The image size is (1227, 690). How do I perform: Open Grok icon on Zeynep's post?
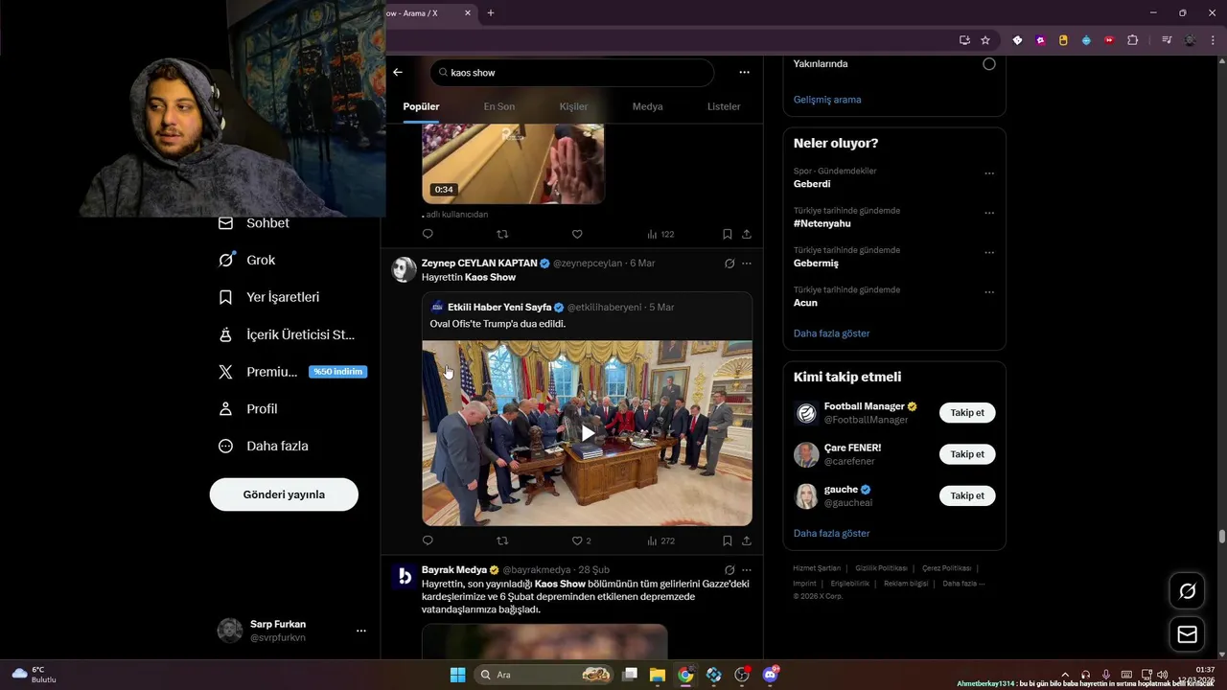(729, 263)
